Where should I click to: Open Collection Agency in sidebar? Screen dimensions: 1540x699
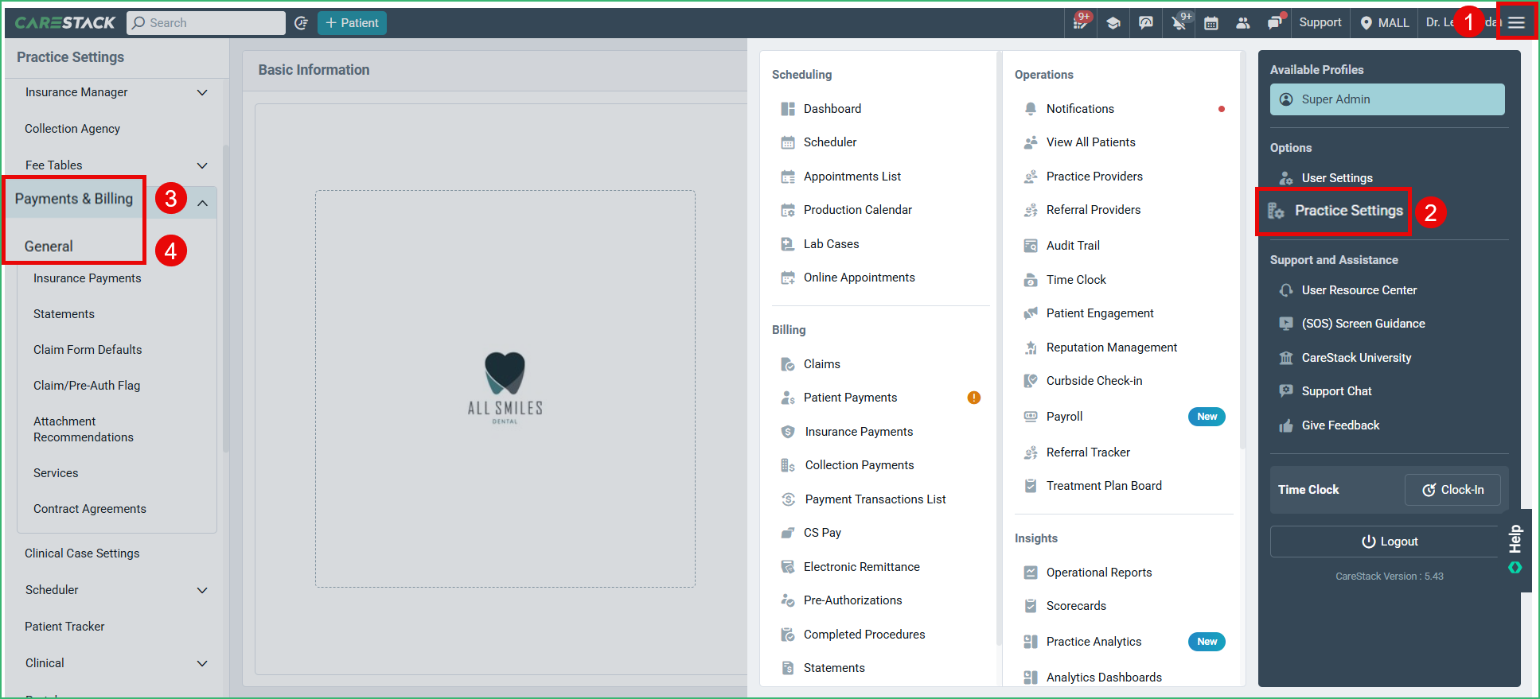(72, 129)
